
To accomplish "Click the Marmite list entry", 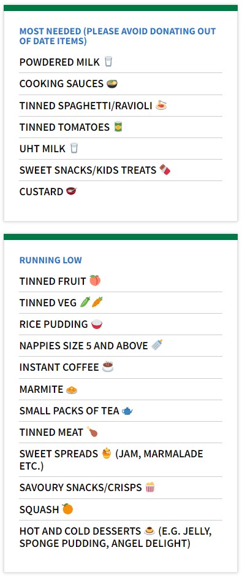I will coord(121,389).
